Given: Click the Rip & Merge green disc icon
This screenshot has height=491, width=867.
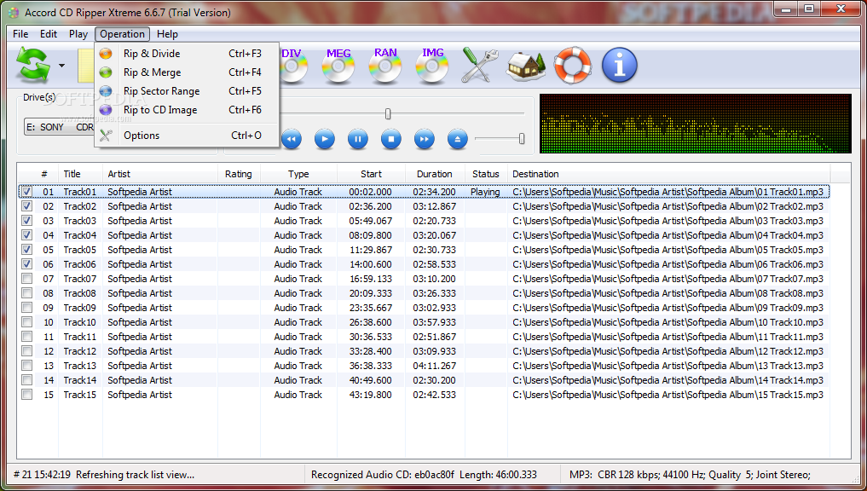Looking at the screenshot, I should 106,72.
